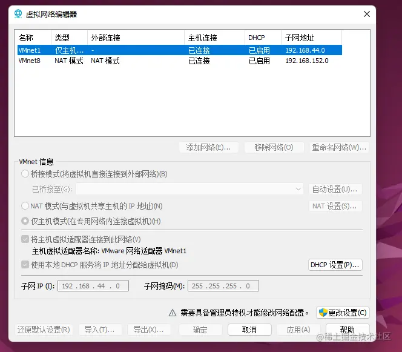This screenshot has height=352, width=402.
Task: Click 更改设置(C) button with shield icon
Action: click(x=343, y=313)
